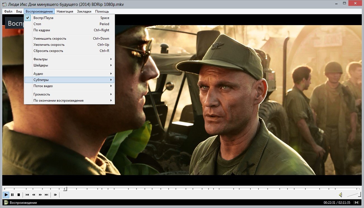The width and height of the screenshot is (364, 208).
Task: Expand the Шейдеры submenu
Action: (70, 65)
